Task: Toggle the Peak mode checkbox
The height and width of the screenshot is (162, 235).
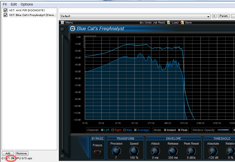Action: tap(179, 130)
